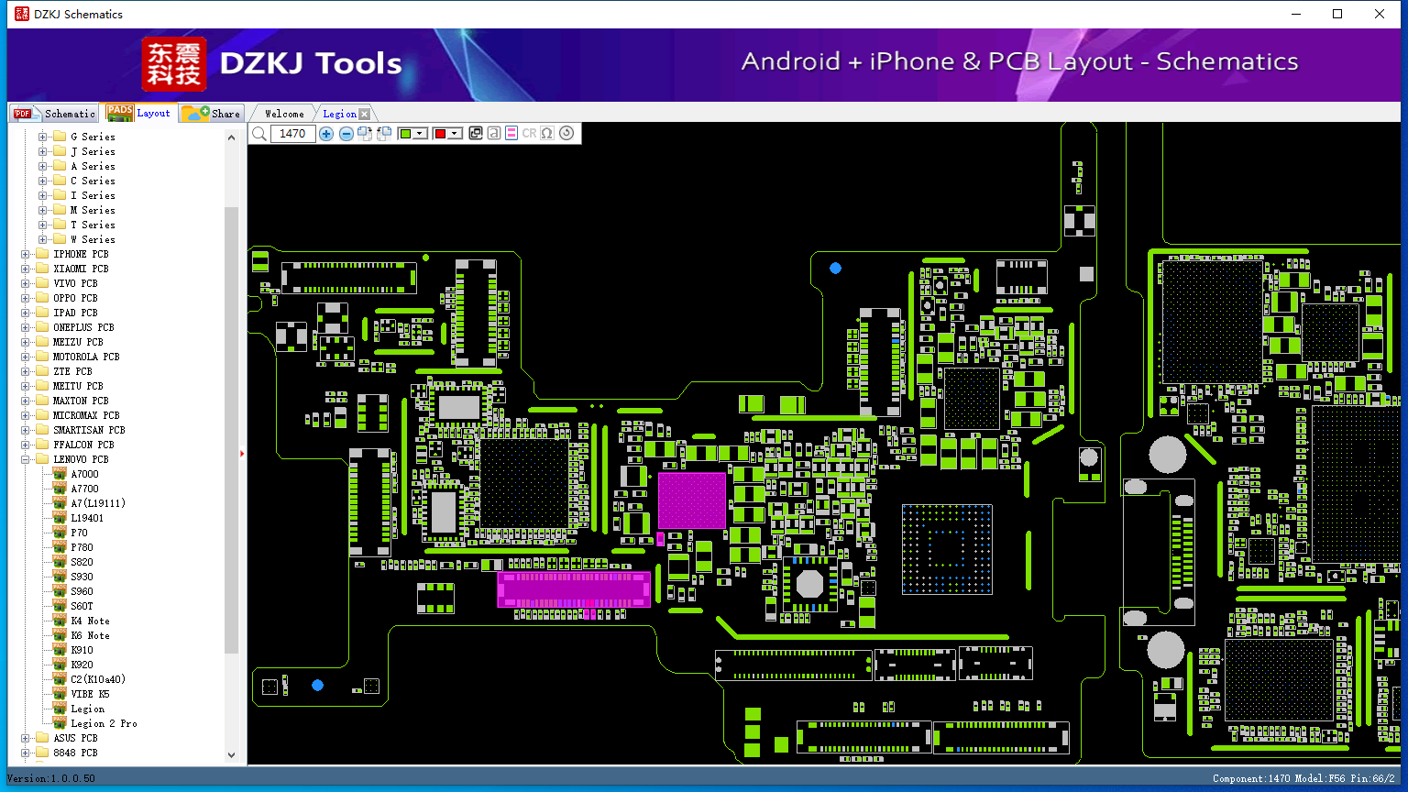The height and width of the screenshot is (792, 1408).
Task: Click the green color swatch
Action: pos(406,134)
